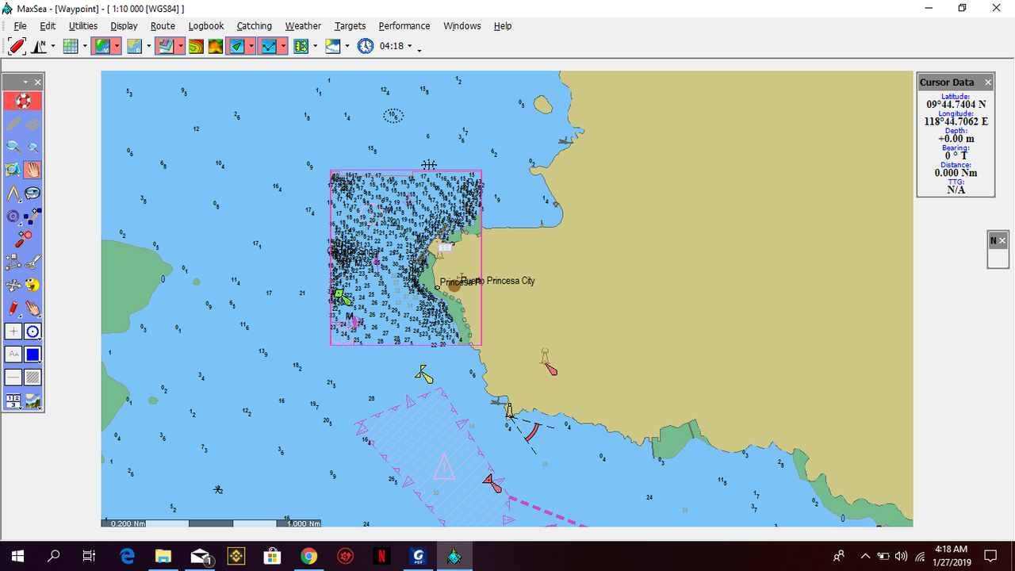Screen dimensions: 1015x571
Task: Choose the line style option
Action: 13,377
